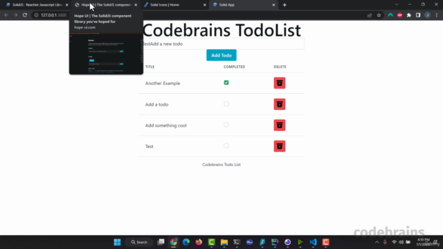
Task: Open File Explorer from taskbar
Action: click(224, 242)
